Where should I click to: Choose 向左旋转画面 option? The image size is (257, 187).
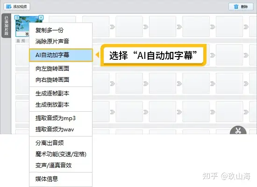61,68
